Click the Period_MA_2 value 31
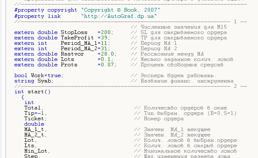This screenshot has width=258, height=158. click(x=104, y=49)
